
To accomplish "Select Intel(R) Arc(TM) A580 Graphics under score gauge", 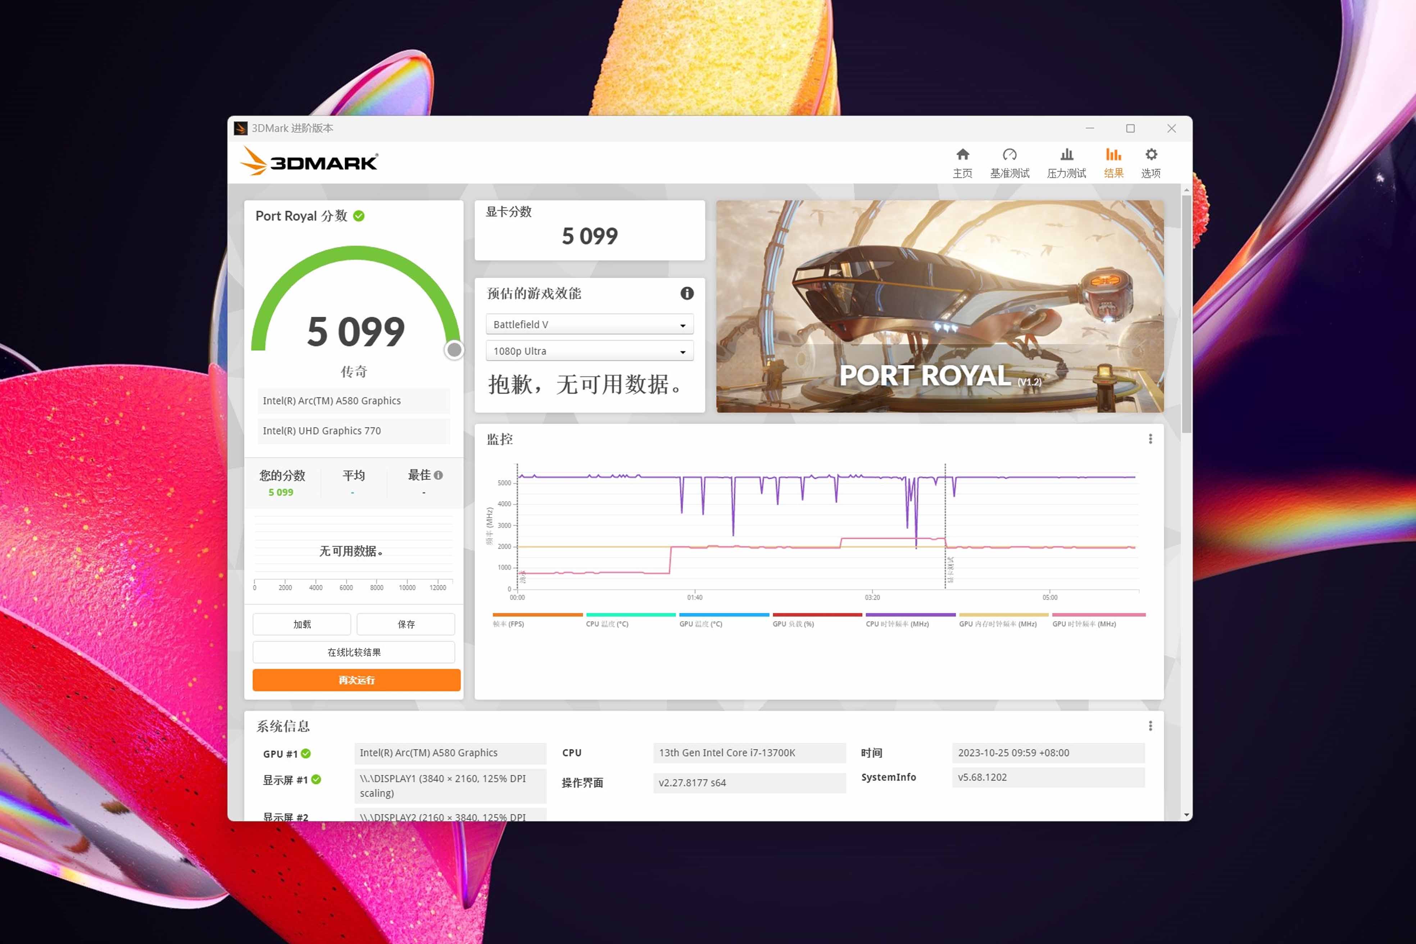I will [x=354, y=401].
